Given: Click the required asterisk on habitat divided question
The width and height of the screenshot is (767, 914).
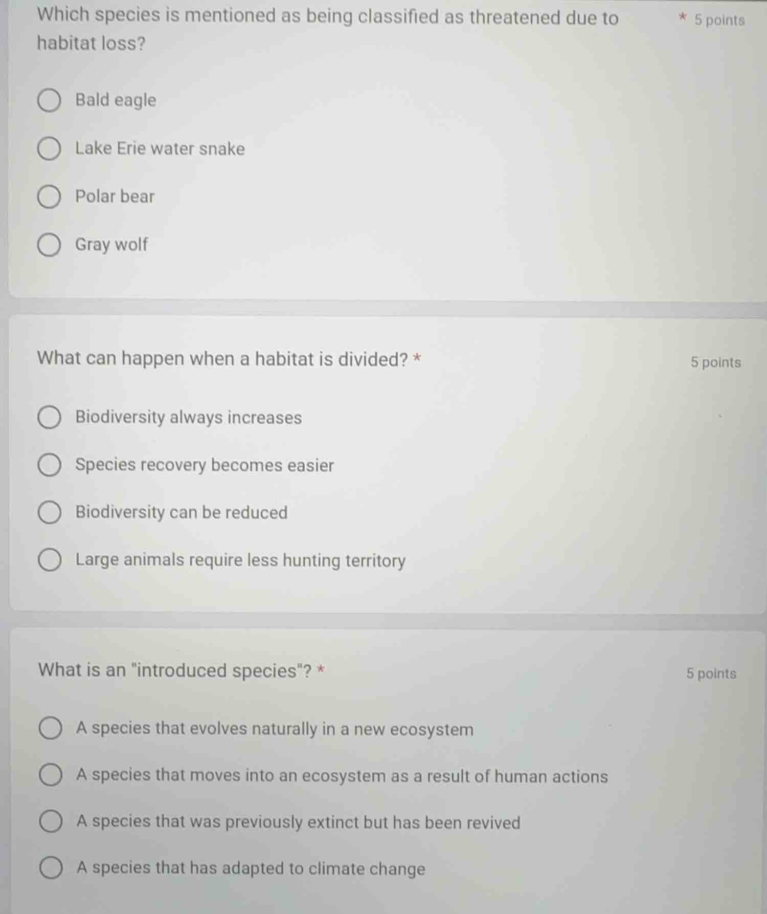Looking at the screenshot, I should click(x=417, y=358).
